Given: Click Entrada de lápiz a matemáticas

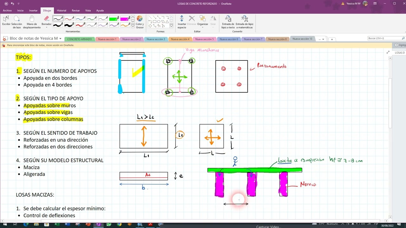Looking at the screenshot, I should tap(244, 22).
